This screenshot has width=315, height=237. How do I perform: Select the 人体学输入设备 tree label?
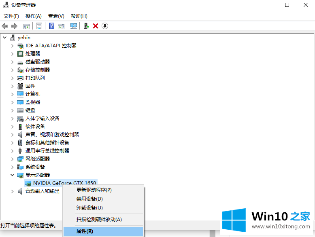click(x=43, y=118)
